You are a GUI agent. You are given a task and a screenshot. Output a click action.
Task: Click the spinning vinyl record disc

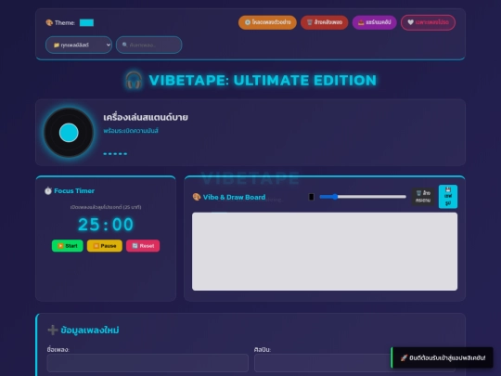pyautogui.click(x=69, y=133)
